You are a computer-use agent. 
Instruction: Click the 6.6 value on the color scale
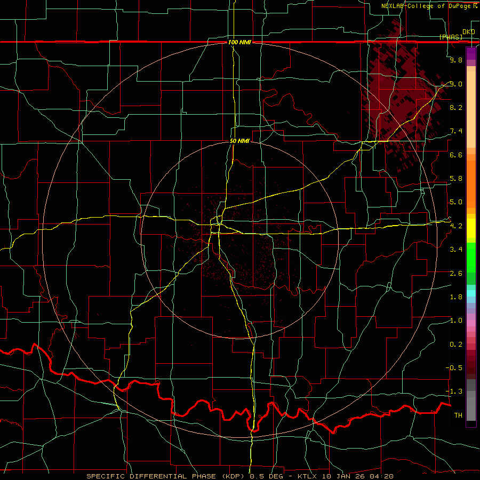(456, 155)
